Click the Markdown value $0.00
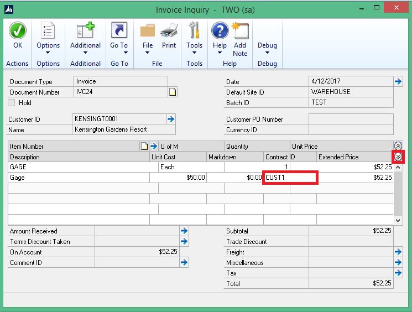412x312 pixels. point(235,178)
